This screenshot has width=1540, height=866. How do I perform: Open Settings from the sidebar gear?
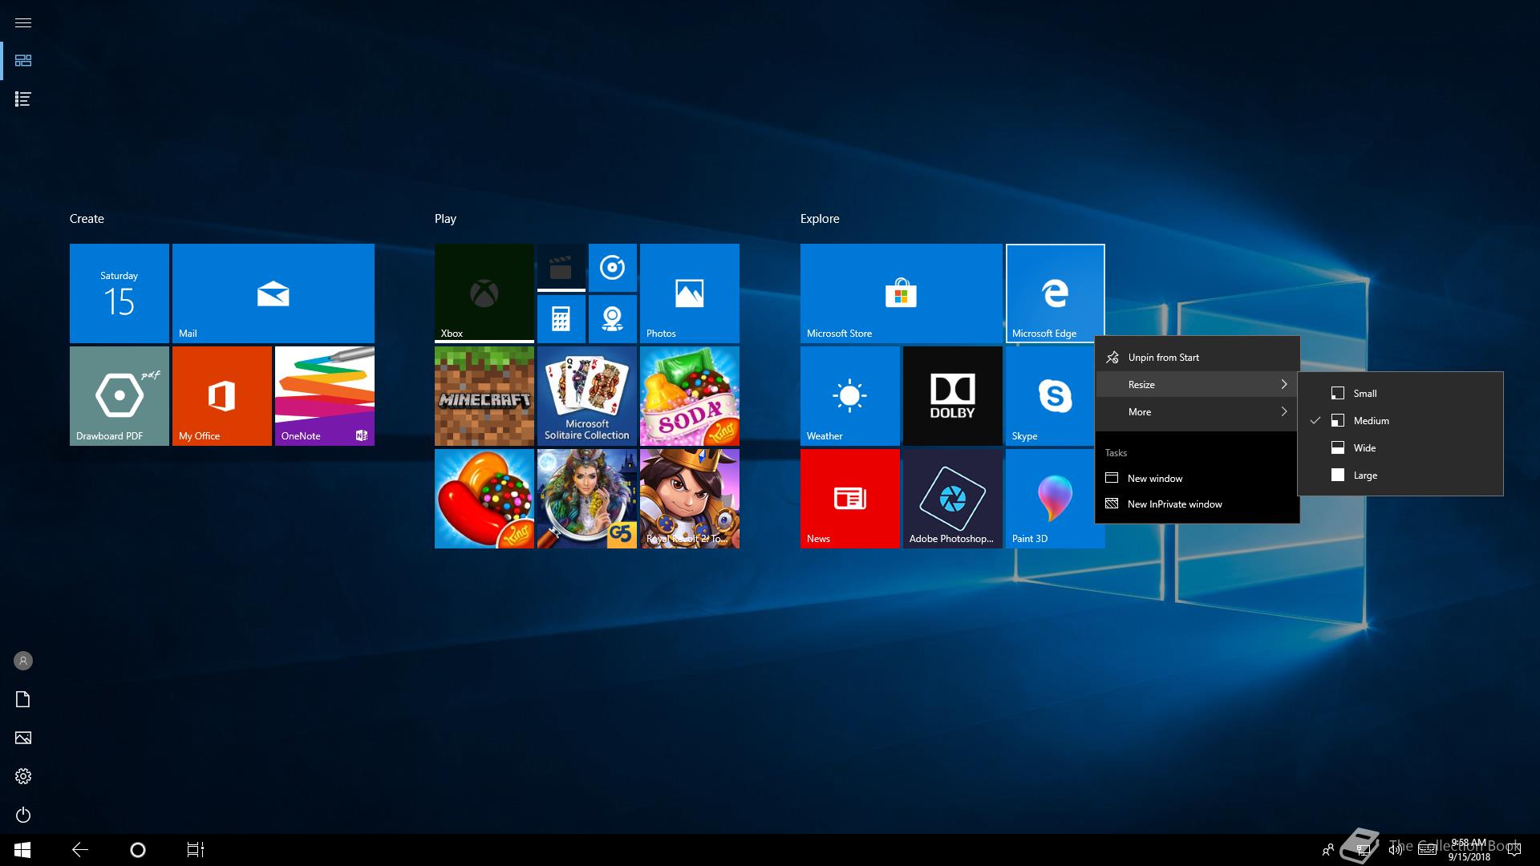coord(23,776)
